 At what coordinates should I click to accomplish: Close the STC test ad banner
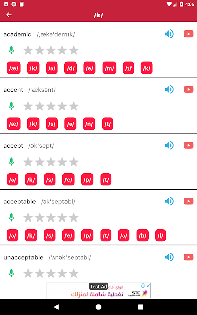[148, 286]
